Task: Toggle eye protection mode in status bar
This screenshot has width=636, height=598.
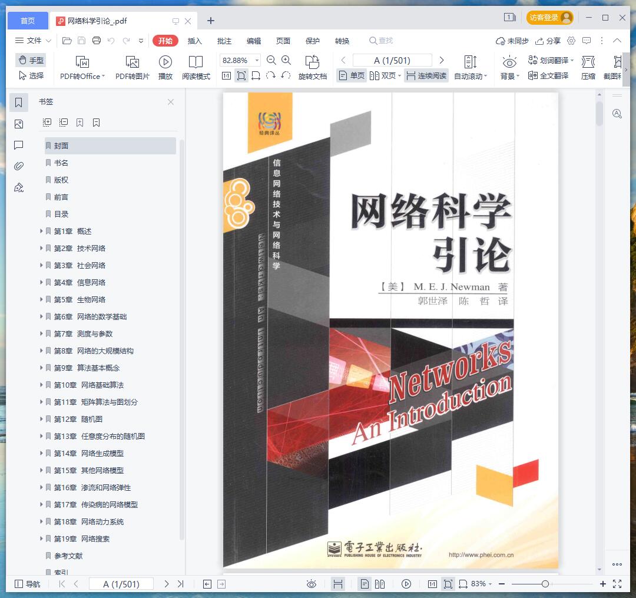Action: coord(312,584)
